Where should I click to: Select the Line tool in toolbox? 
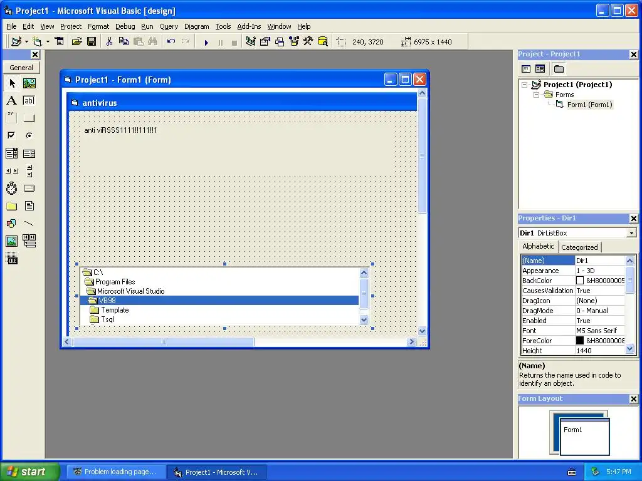click(x=29, y=224)
